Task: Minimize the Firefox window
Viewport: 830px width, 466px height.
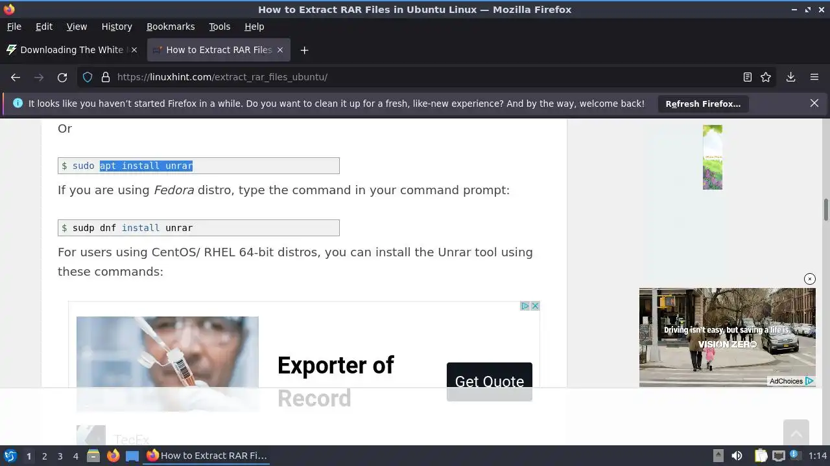Action: (794, 10)
